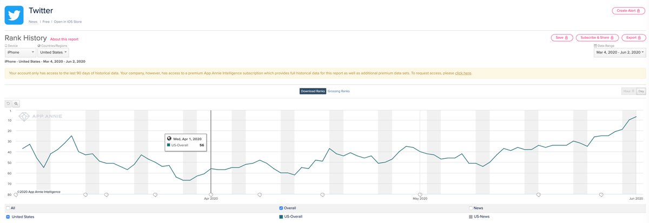Click the Create Alert button

coord(628,11)
